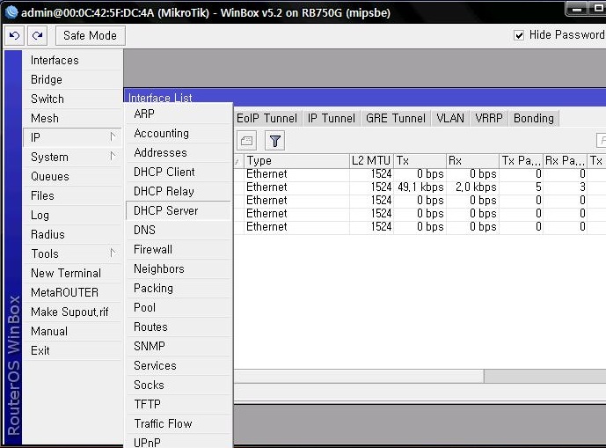Switch to the VRRP tab

tap(489, 119)
